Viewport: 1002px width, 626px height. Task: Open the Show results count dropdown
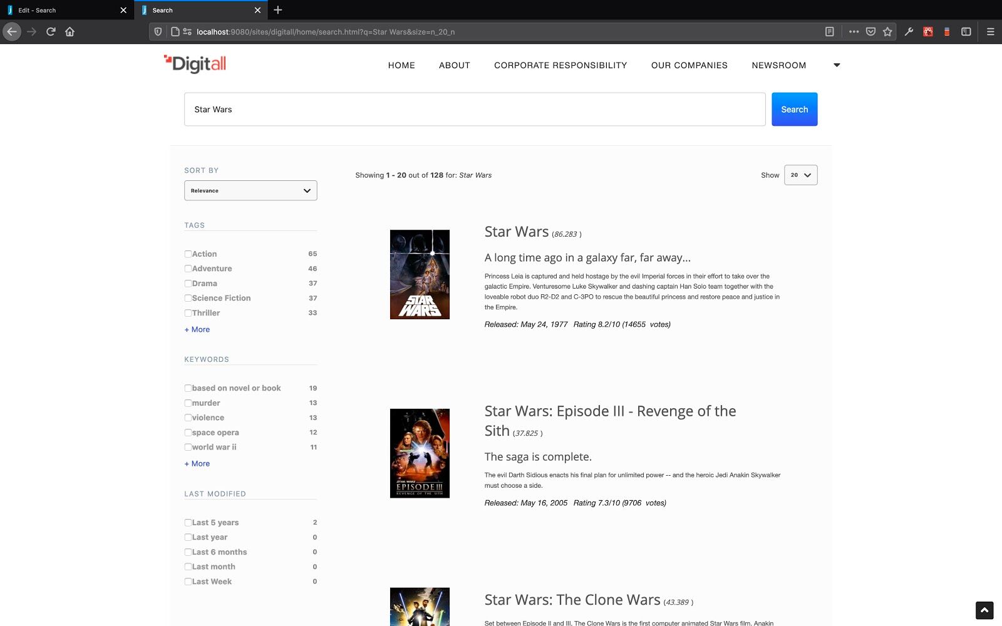[x=800, y=175]
